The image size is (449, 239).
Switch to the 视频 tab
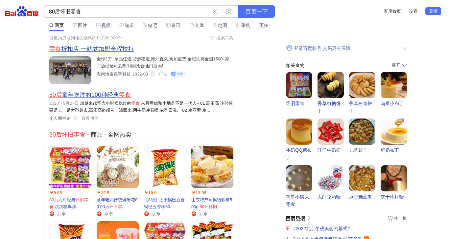[103, 25]
